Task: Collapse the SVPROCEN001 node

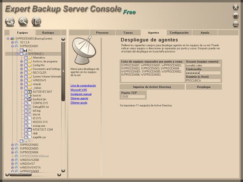Action: 12,46
